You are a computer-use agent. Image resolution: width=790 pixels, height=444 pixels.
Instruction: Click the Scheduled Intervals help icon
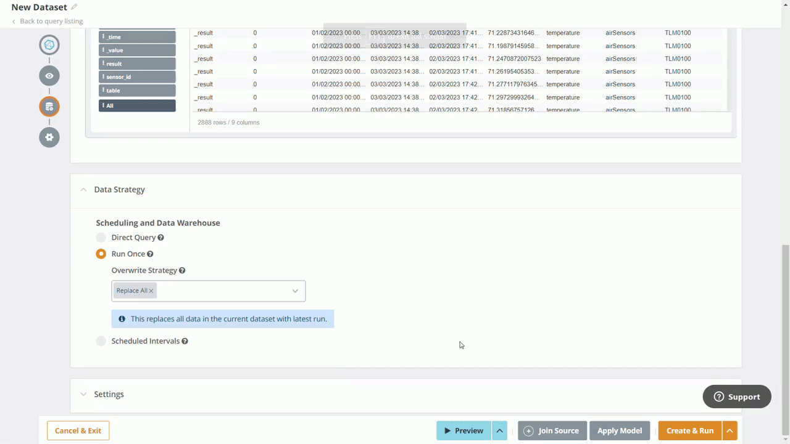[x=185, y=341]
